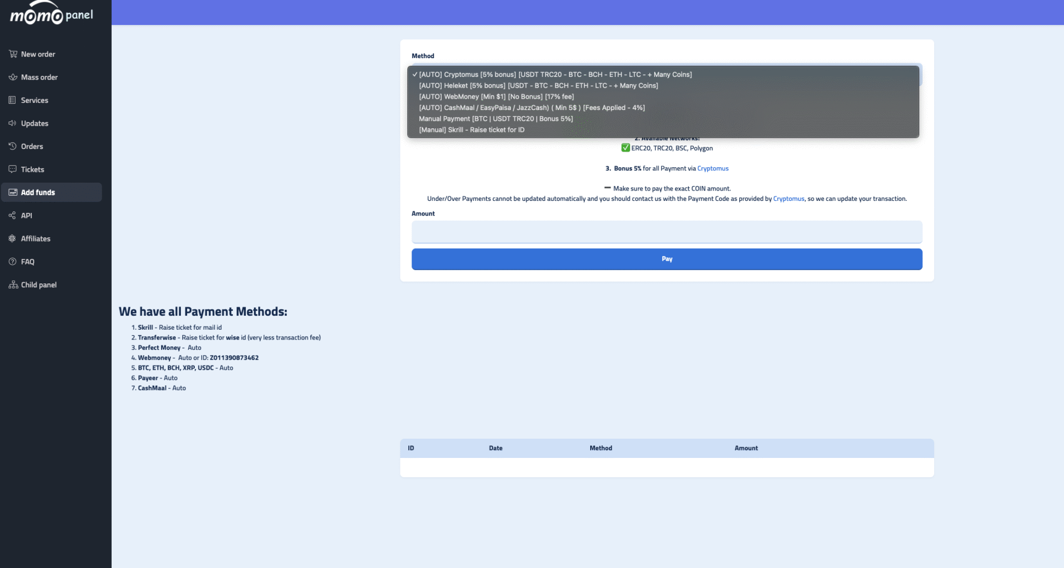Click the Affiliates icon in sidebar
Image resolution: width=1064 pixels, height=568 pixels.
[x=12, y=239]
